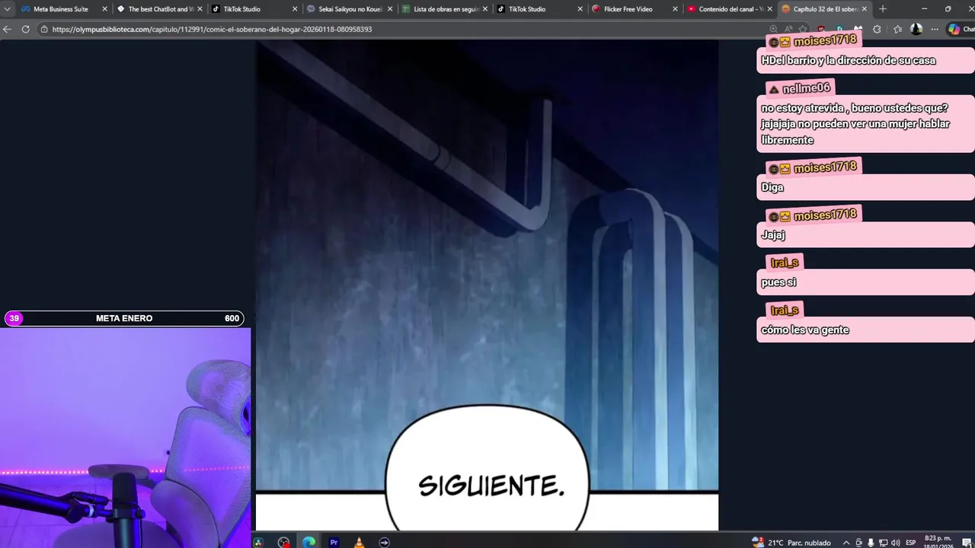Open zoom control in address bar
This screenshot has width=975, height=548.
773,29
